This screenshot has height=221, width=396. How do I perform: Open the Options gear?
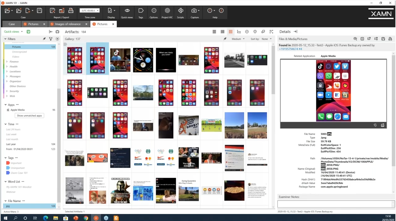tap(154, 11)
